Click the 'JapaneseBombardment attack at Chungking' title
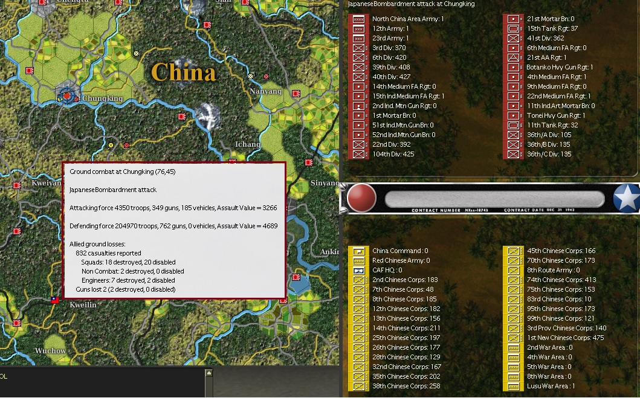640x398 pixels. [411, 4]
